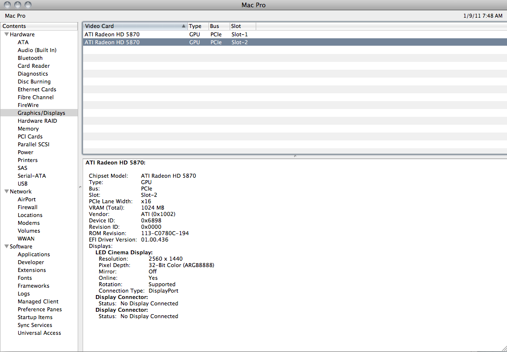This screenshot has height=352, width=507.
Task: Click the window resize grip corner
Action: [504, 349]
